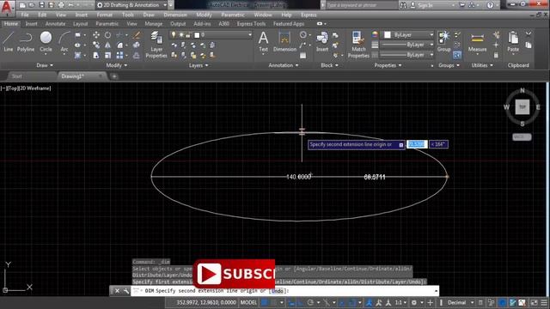The width and height of the screenshot is (550, 309).
Task: Expand the Block panel
Action: [x=329, y=65]
